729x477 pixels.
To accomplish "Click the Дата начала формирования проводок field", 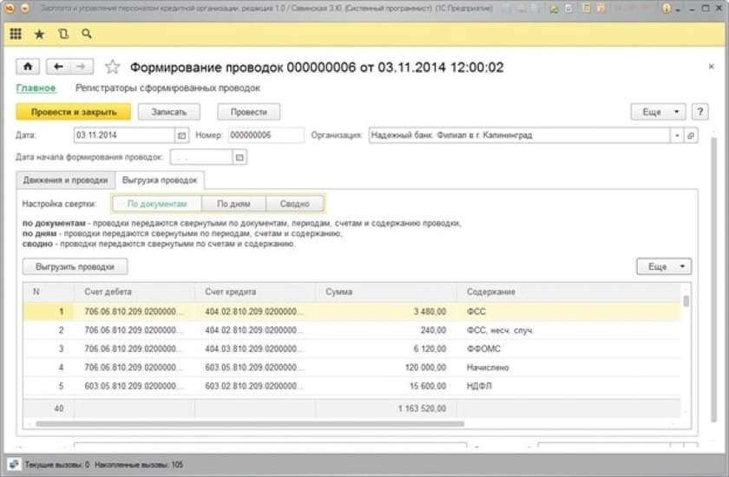I will pyautogui.click(x=201, y=157).
